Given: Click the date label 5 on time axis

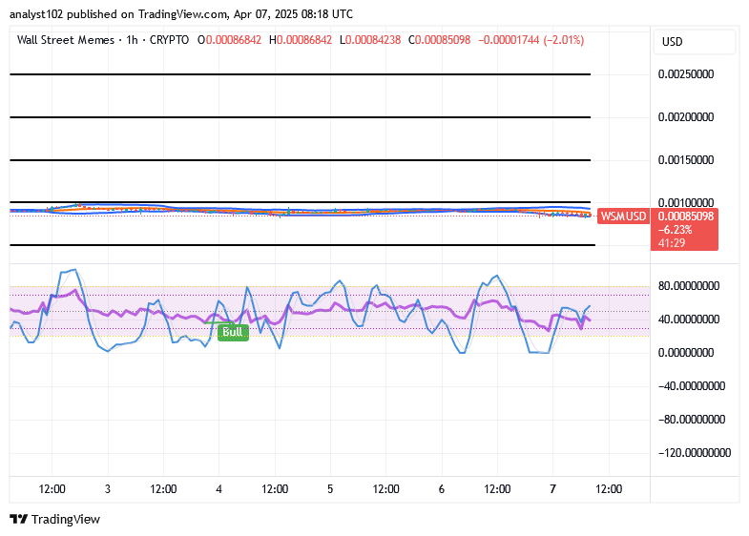Looking at the screenshot, I should pos(330,489).
